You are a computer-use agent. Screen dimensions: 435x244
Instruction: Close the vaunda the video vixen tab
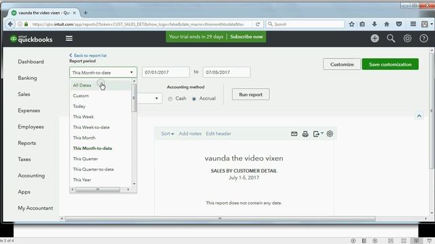(x=74, y=13)
